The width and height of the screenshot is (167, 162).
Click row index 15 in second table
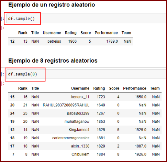click(12, 97)
